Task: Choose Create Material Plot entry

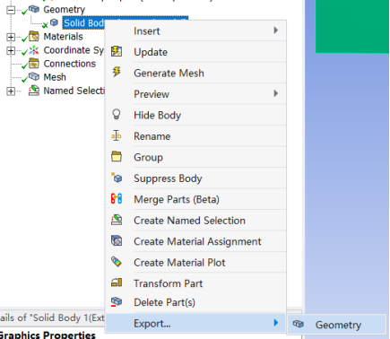Action: 195,263
